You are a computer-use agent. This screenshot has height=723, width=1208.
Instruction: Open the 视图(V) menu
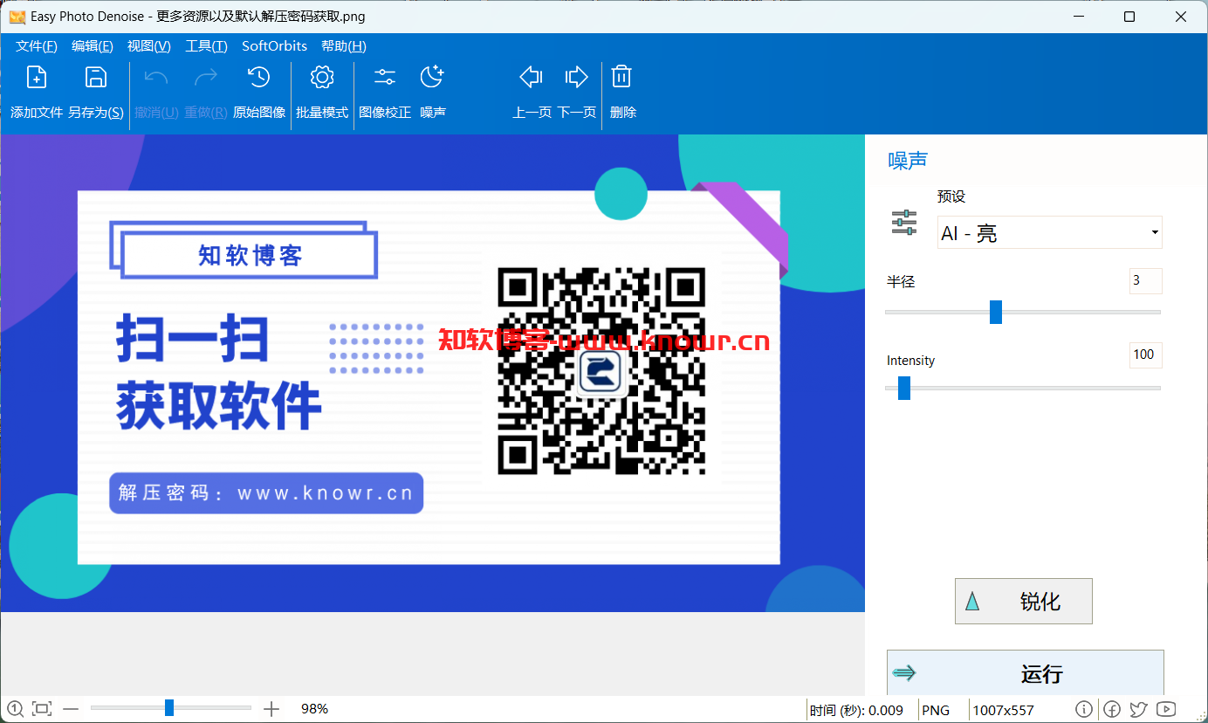(149, 46)
